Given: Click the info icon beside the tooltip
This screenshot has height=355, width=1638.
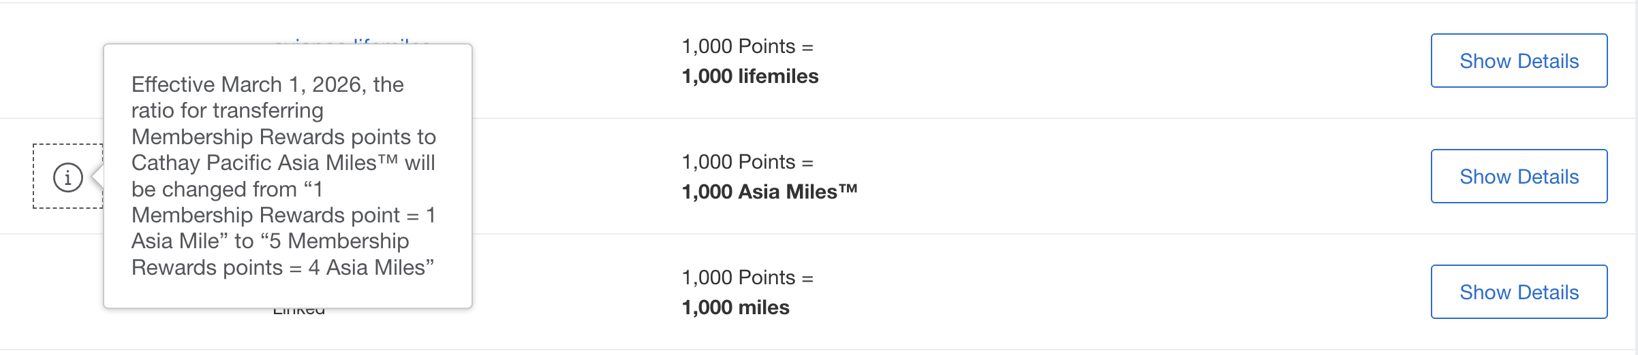Looking at the screenshot, I should pos(68,177).
